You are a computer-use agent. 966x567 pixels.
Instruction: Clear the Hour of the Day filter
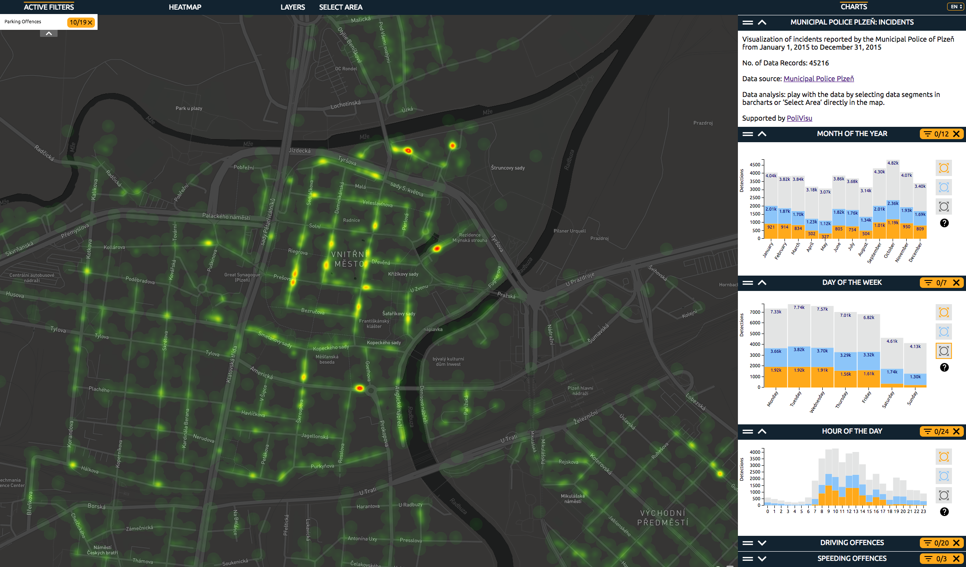tap(956, 431)
